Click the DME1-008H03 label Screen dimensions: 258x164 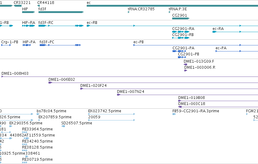point(15,74)
